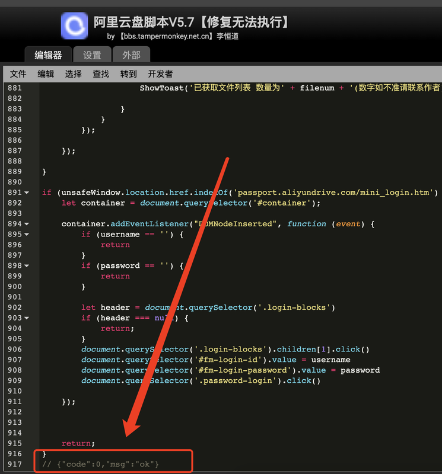Click children[1].click() on line 906
442x474 pixels.
point(323,350)
